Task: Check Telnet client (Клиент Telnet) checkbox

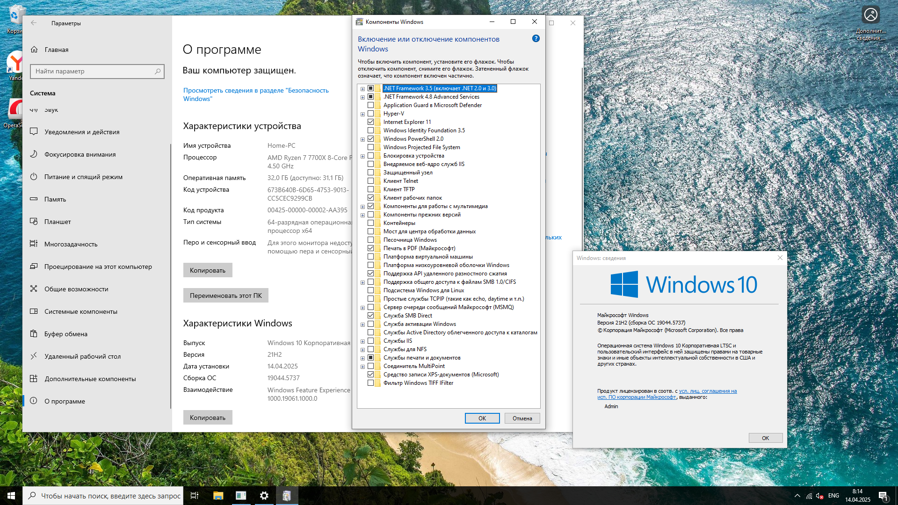Action: (370, 181)
